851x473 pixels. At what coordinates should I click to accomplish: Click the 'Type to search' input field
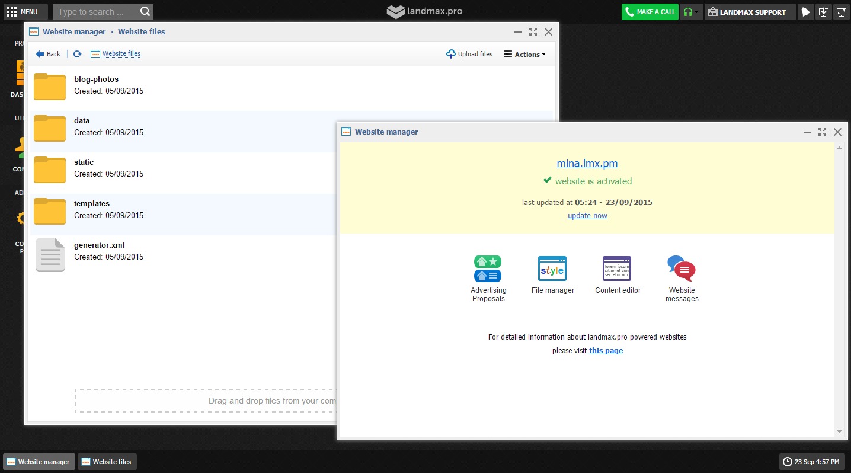pyautogui.click(x=95, y=12)
